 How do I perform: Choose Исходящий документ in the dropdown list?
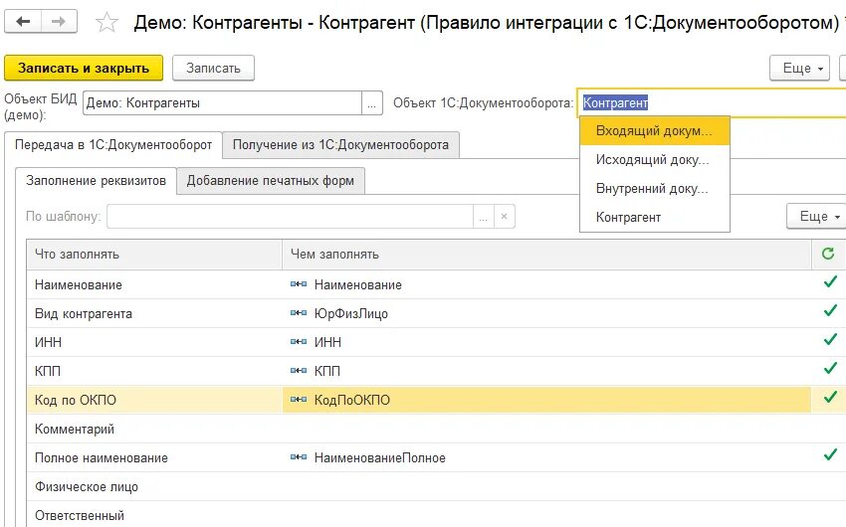pos(655,159)
